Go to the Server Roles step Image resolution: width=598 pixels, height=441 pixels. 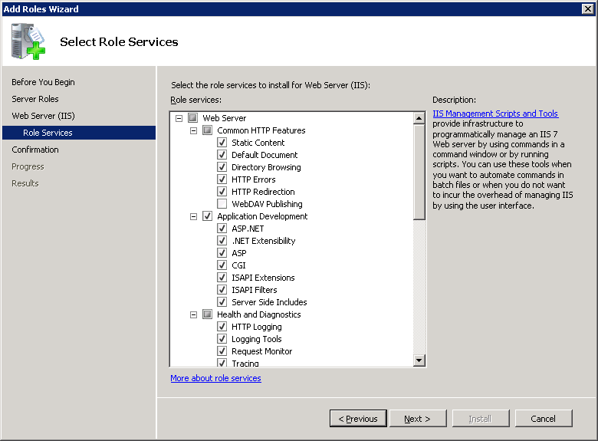pos(35,99)
